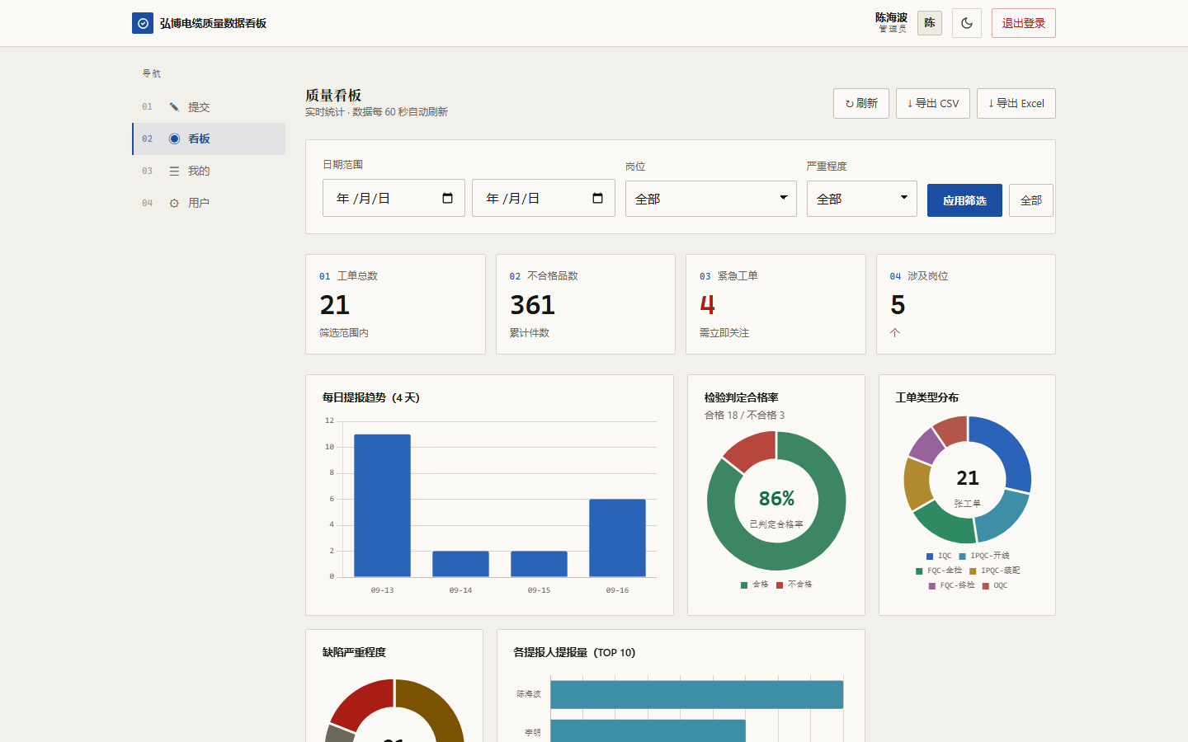Click the 应用筛选 button
The height and width of the screenshot is (742, 1188).
964,200
